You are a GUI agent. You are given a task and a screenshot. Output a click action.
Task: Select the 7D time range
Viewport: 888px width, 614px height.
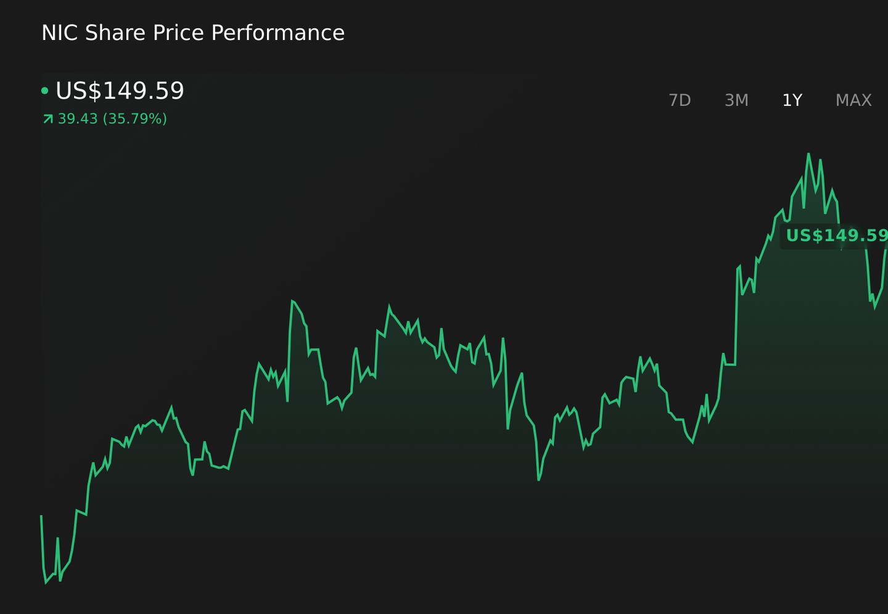(680, 100)
